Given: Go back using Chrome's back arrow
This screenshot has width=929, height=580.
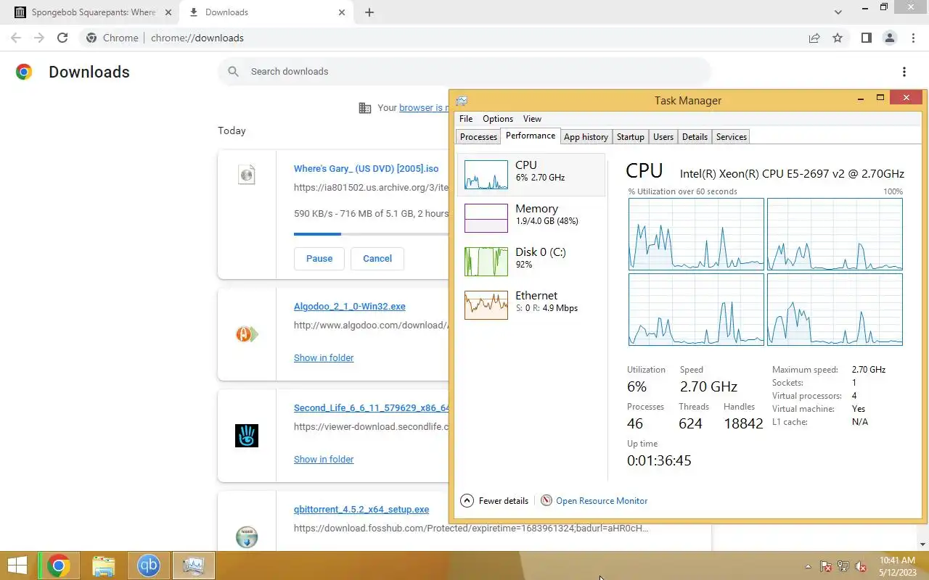Looking at the screenshot, I should click(x=16, y=38).
